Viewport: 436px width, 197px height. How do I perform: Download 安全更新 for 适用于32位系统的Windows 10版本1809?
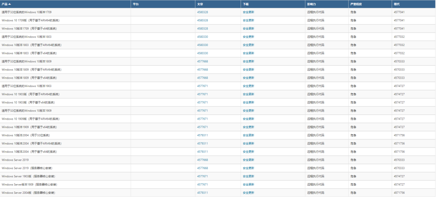pos(248,61)
